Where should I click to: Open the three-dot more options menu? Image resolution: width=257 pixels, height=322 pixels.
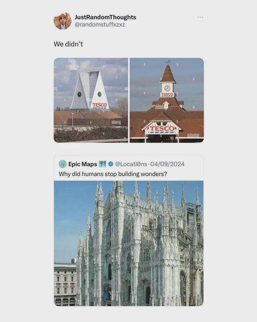[x=200, y=17]
